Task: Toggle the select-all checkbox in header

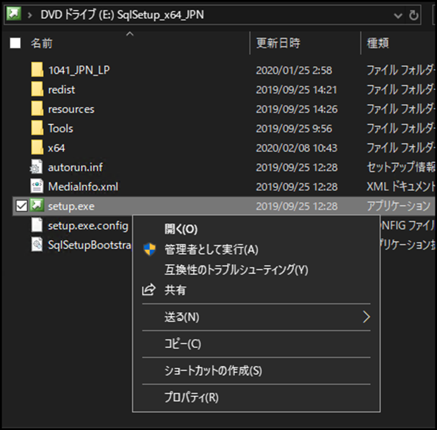Action: tap(15, 43)
